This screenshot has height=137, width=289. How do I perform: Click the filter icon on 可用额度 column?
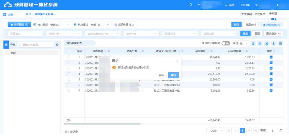(x=211, y=51)
